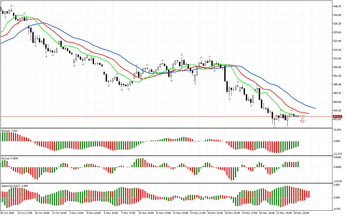Click the up fractal above the 12 Nov peak
The image size is (345, 216).
tap(182, 54)
